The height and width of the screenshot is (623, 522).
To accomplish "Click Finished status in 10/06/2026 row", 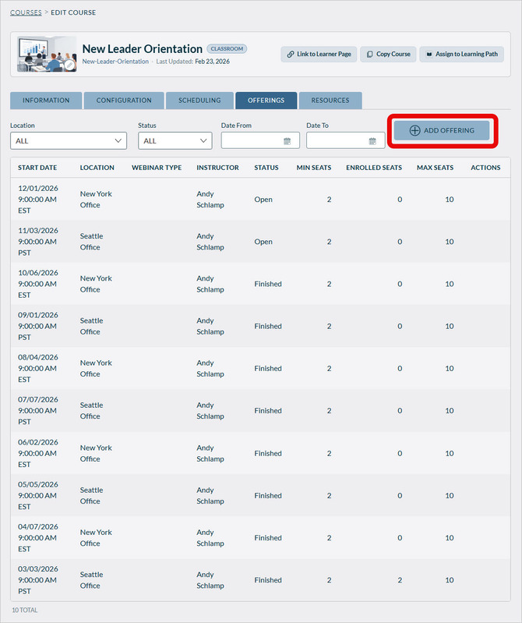I will [x=268, y=284].
